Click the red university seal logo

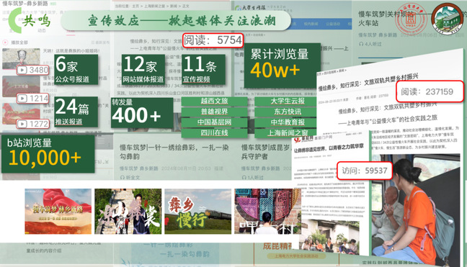(x=411, y=19)
